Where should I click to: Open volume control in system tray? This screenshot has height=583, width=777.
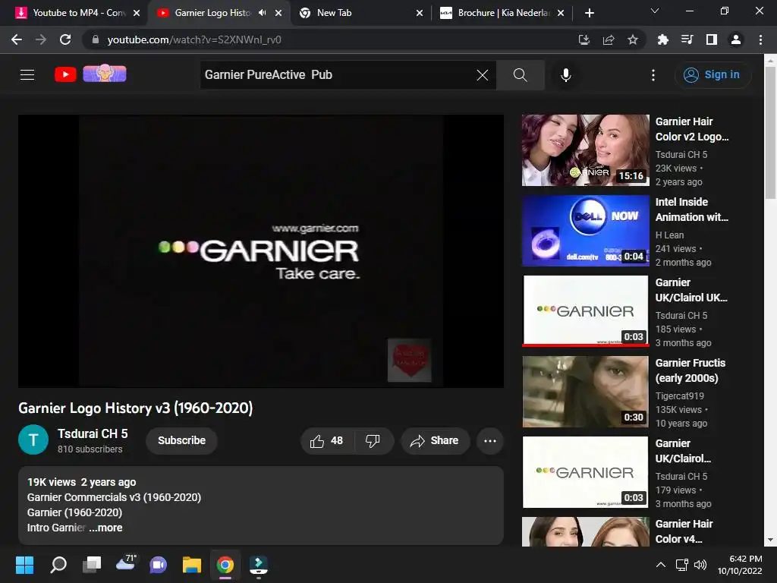[700, 565]
